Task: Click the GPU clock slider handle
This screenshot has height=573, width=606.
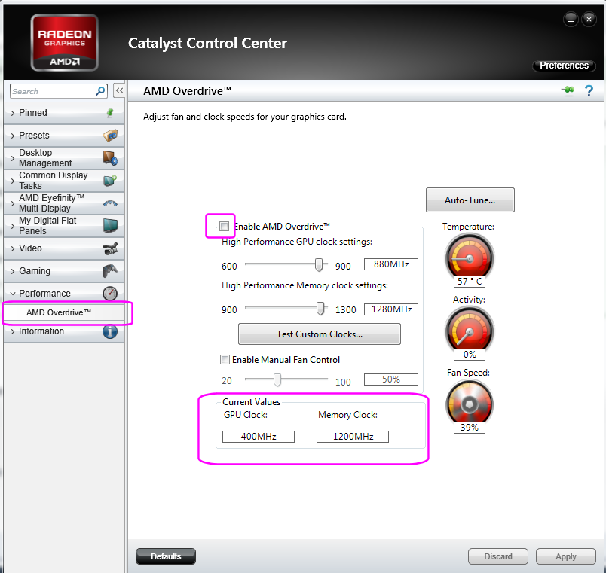Action: [x=319, y=265]
